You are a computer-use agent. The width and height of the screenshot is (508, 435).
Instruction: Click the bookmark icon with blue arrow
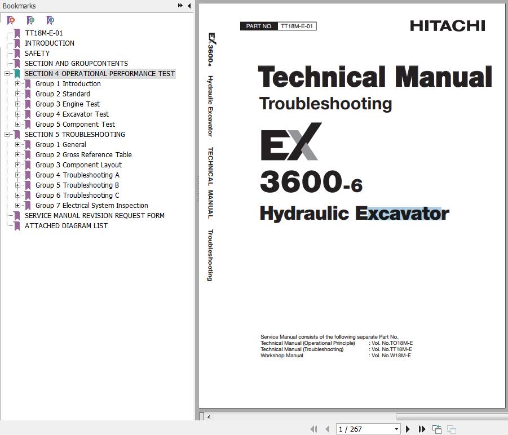coord(50,20)
